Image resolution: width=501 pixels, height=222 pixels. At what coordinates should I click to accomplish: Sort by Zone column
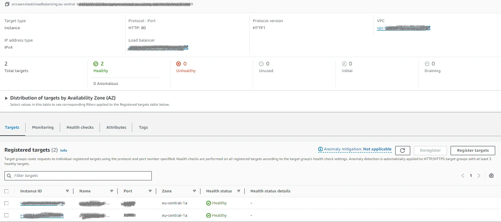(x=194, y=191)
